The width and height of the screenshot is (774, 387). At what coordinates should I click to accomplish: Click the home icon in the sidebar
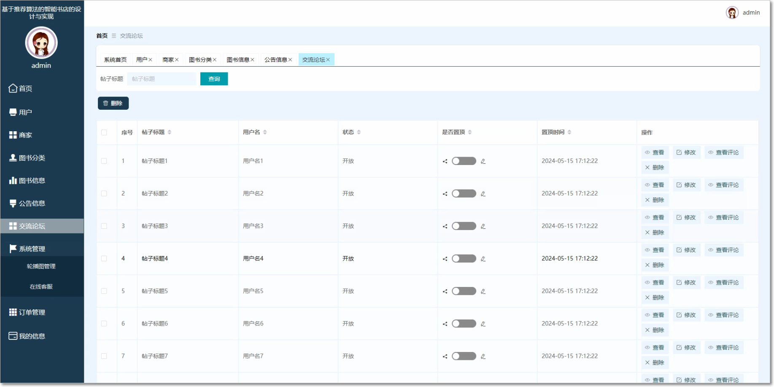[x=13, y=88]
